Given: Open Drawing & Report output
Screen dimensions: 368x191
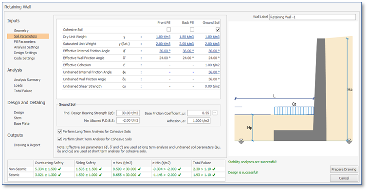Looking at the screenshot, I should (27, 145).
